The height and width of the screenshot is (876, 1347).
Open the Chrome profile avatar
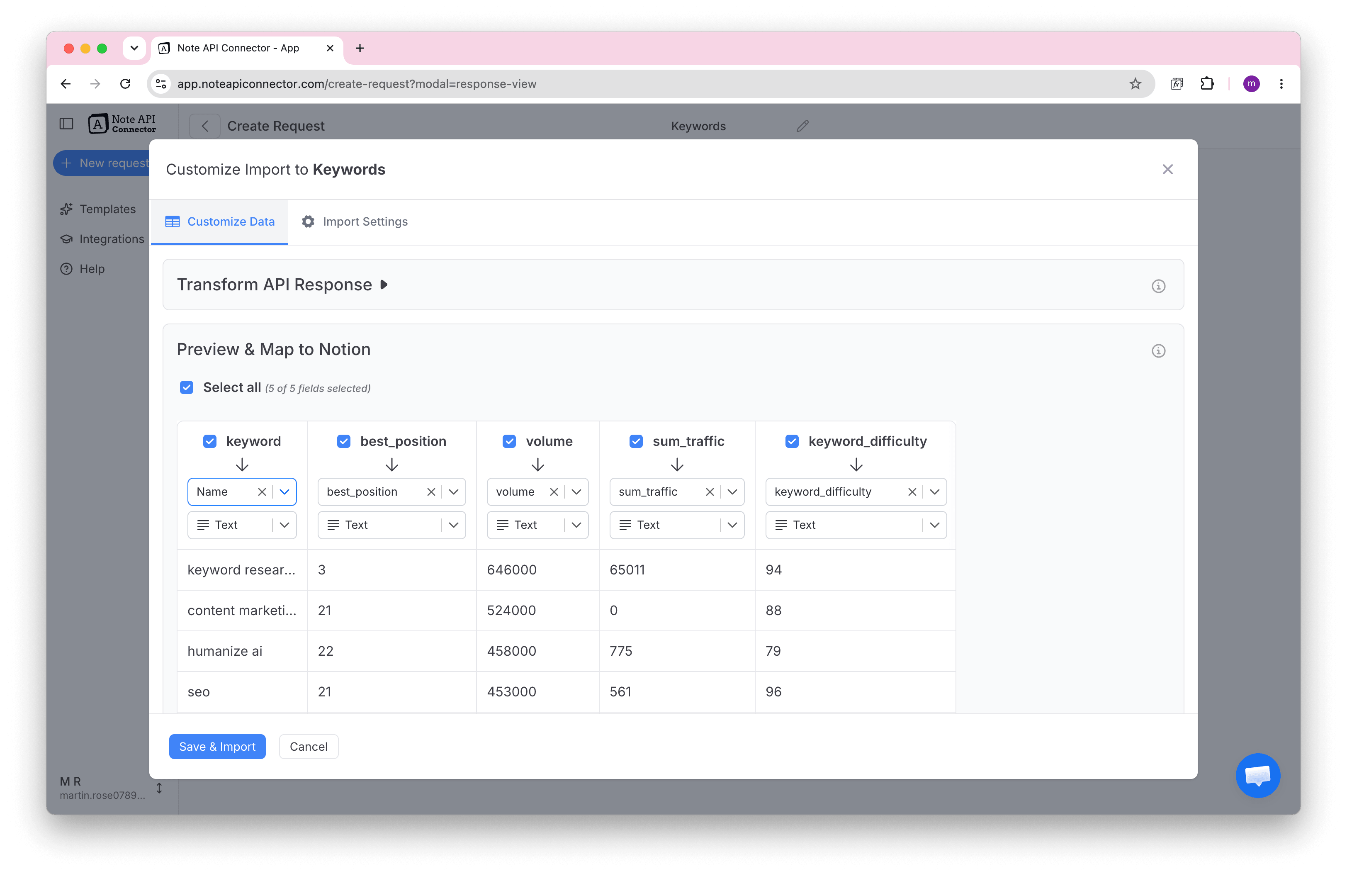point(1251,84)
